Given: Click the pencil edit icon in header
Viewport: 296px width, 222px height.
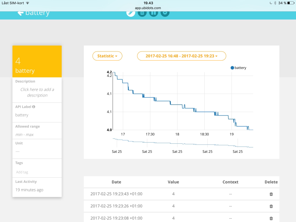Looking at the screenshot, I should click(131, 13).
